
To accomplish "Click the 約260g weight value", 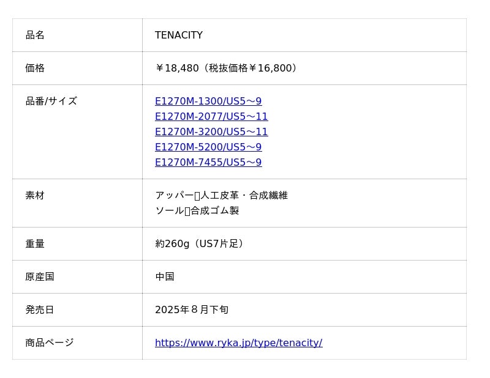I will click(x=201, y=244).
